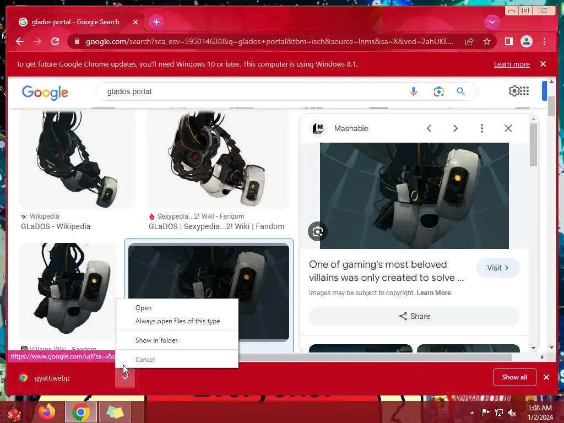Go back with the browser back arrow

click(x=20, y=41)
